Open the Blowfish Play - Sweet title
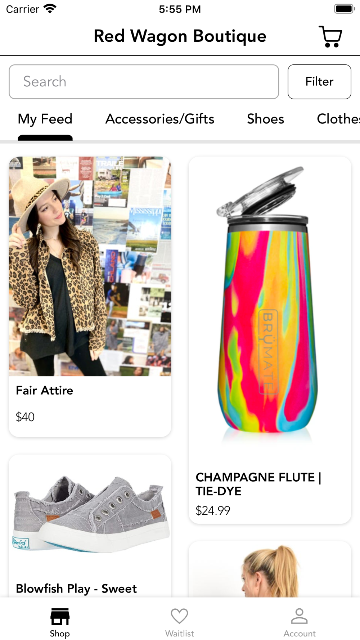 [x=76, y=589]
